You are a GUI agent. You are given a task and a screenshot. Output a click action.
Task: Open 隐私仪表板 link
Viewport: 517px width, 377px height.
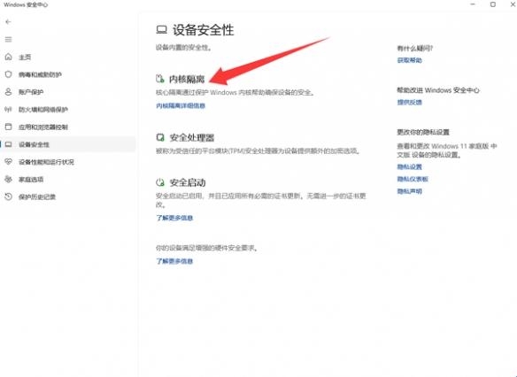[413, 179]
